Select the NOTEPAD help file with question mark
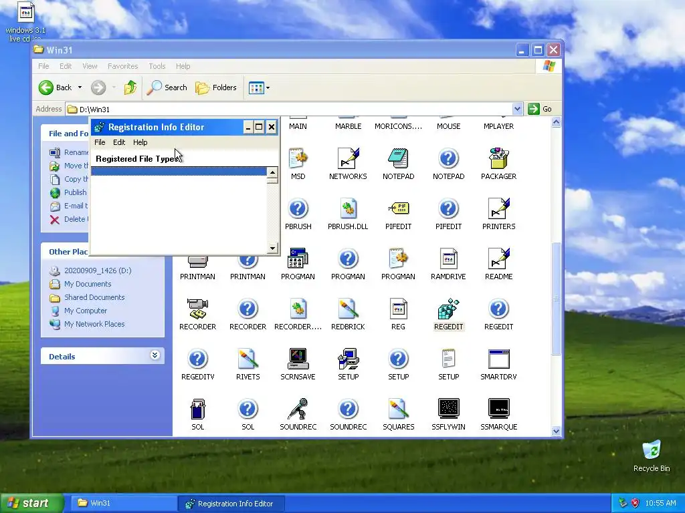Viewport: 685px width, 513px height. (x=449, y=159)
